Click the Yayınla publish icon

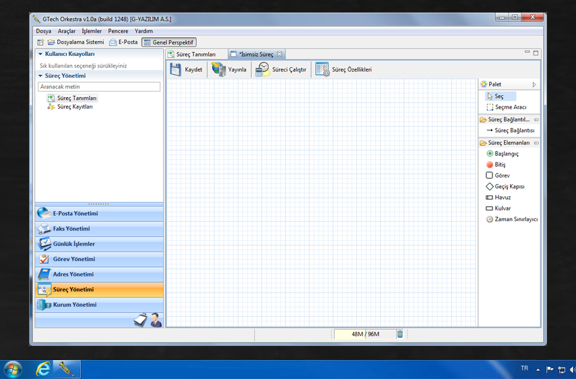pyautogui.click(x=218, y=69)
